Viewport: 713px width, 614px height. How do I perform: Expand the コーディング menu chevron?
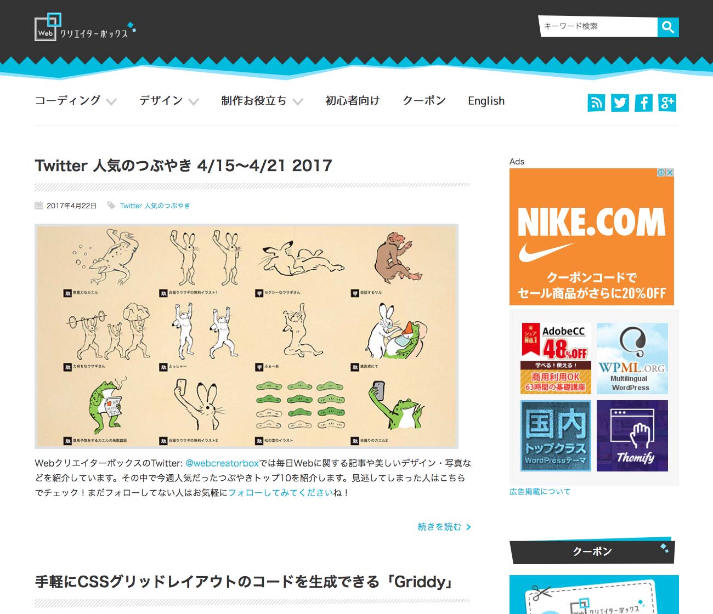[111, 101]
